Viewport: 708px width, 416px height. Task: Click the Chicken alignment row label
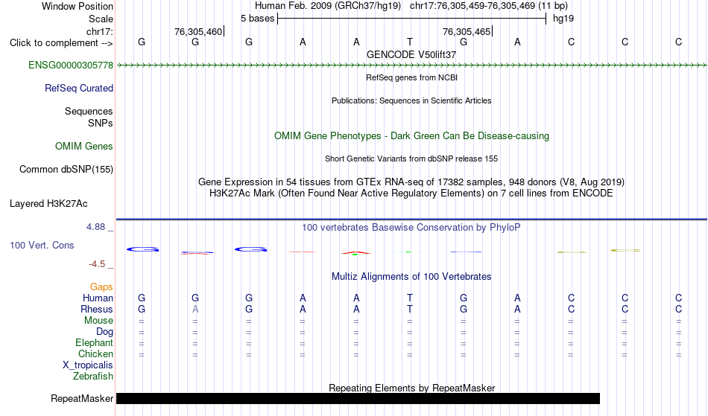95,354
